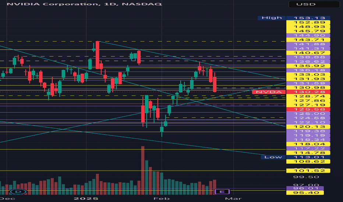The height and width of the screenshot is (202, 343).
Task: Click the dividend D marker icon
Action: tap(18, 192)
